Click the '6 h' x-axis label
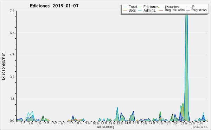The width and height of the screenshot is (211, 130). [x=63, y=123]
